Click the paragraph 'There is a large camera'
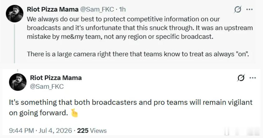263x138 pixels. pyautogui.click(x=138, y=54)
